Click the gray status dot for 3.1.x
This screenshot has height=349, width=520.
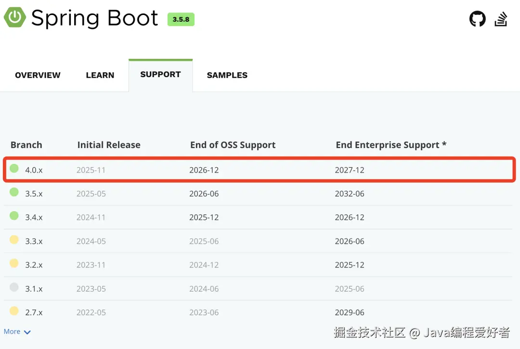14,287
